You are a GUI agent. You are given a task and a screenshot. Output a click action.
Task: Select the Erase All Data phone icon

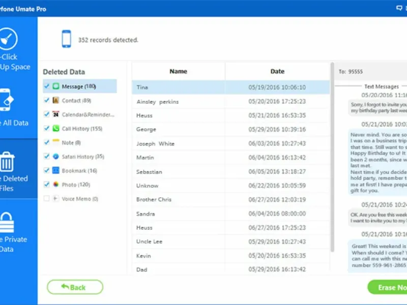(6, 100)
